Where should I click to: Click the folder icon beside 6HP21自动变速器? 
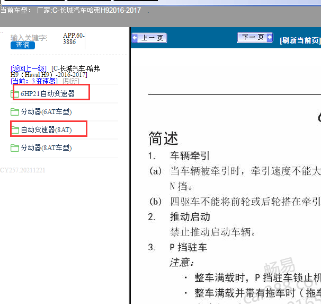click(15, 94)
